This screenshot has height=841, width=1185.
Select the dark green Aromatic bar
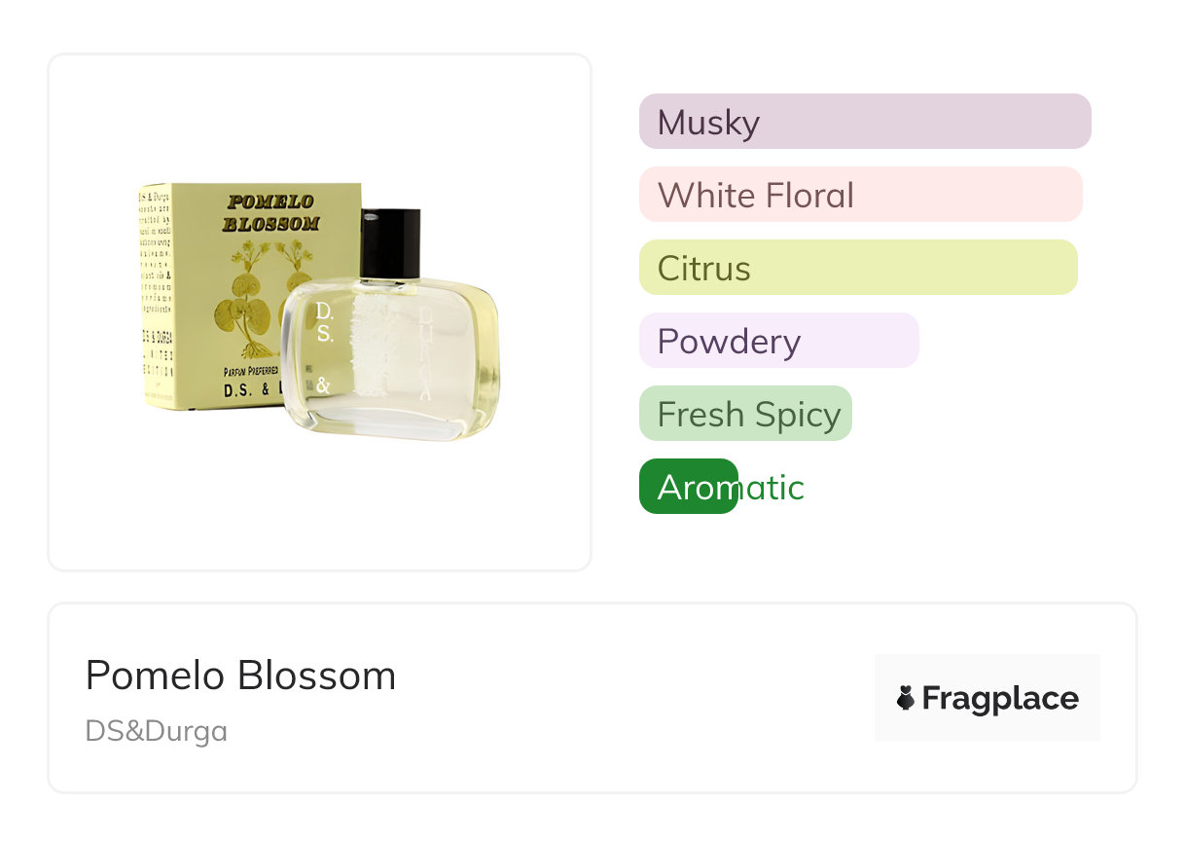click(x=687, y=487)
